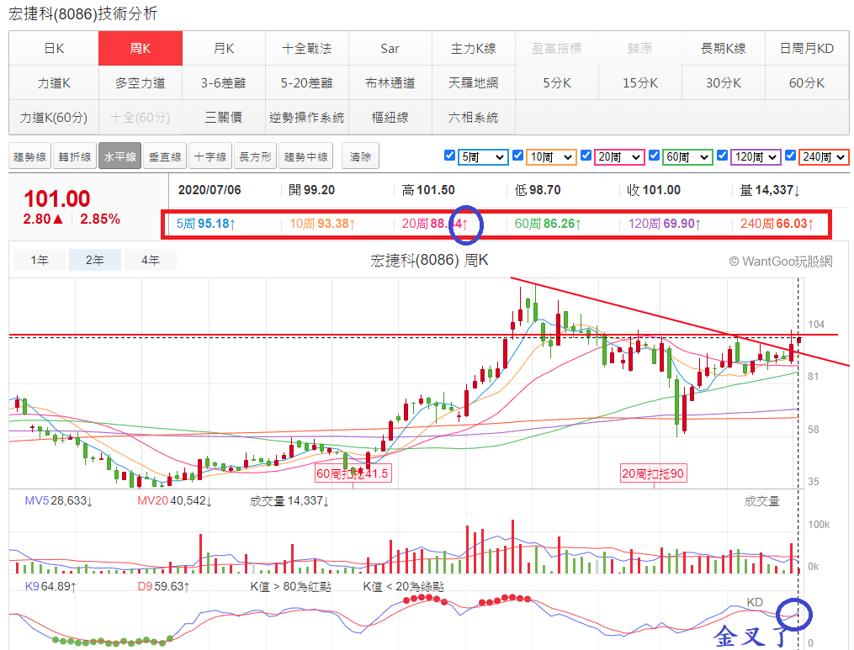Expand the 120周 period dropdown

click(756, 157)
